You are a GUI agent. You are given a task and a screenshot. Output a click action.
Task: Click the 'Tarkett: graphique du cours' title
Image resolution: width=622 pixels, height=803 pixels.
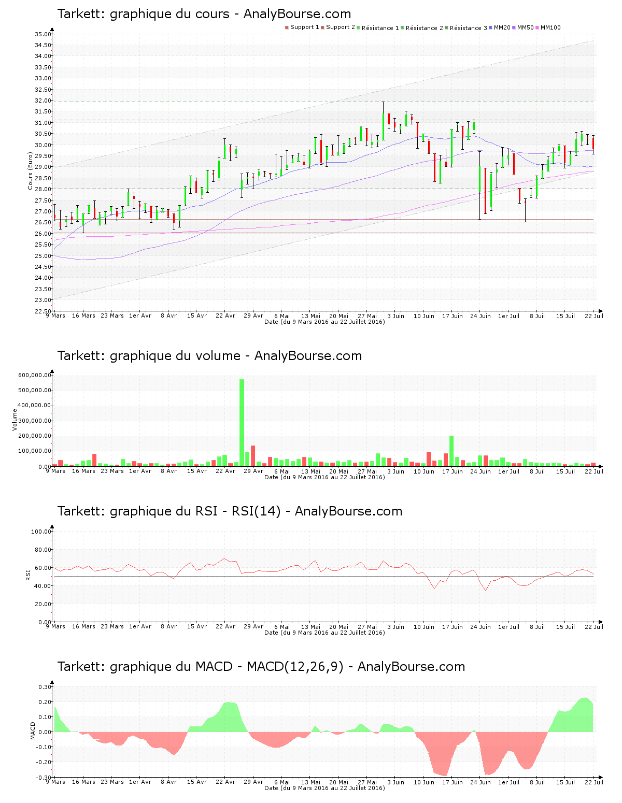143,14
